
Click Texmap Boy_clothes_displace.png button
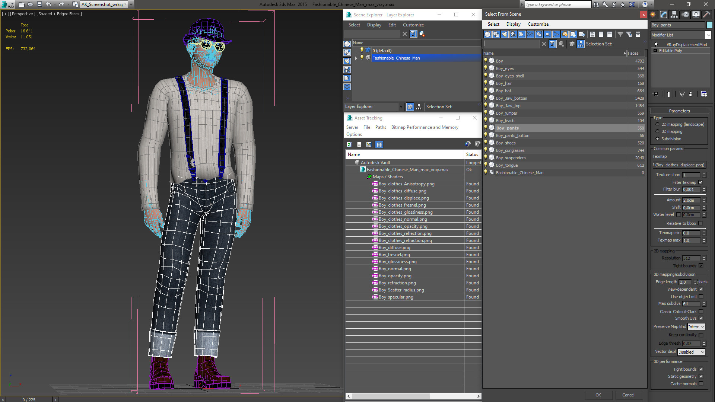680,165
